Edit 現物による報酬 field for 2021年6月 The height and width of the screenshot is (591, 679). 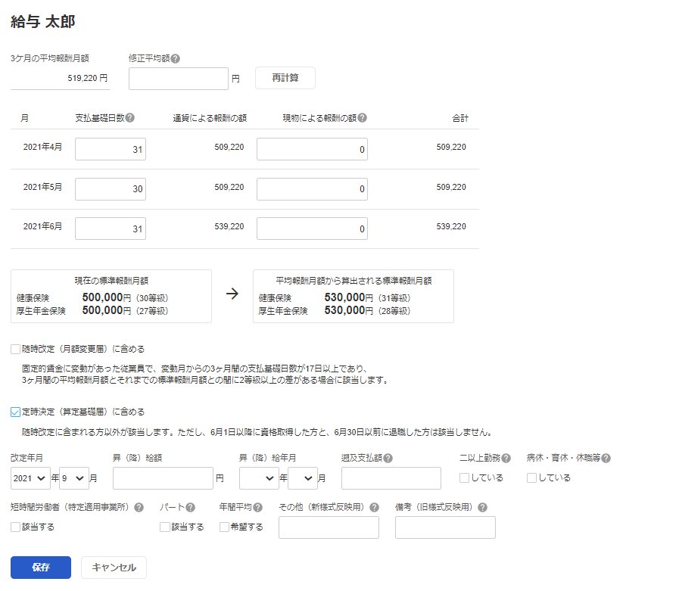(312, 229)
